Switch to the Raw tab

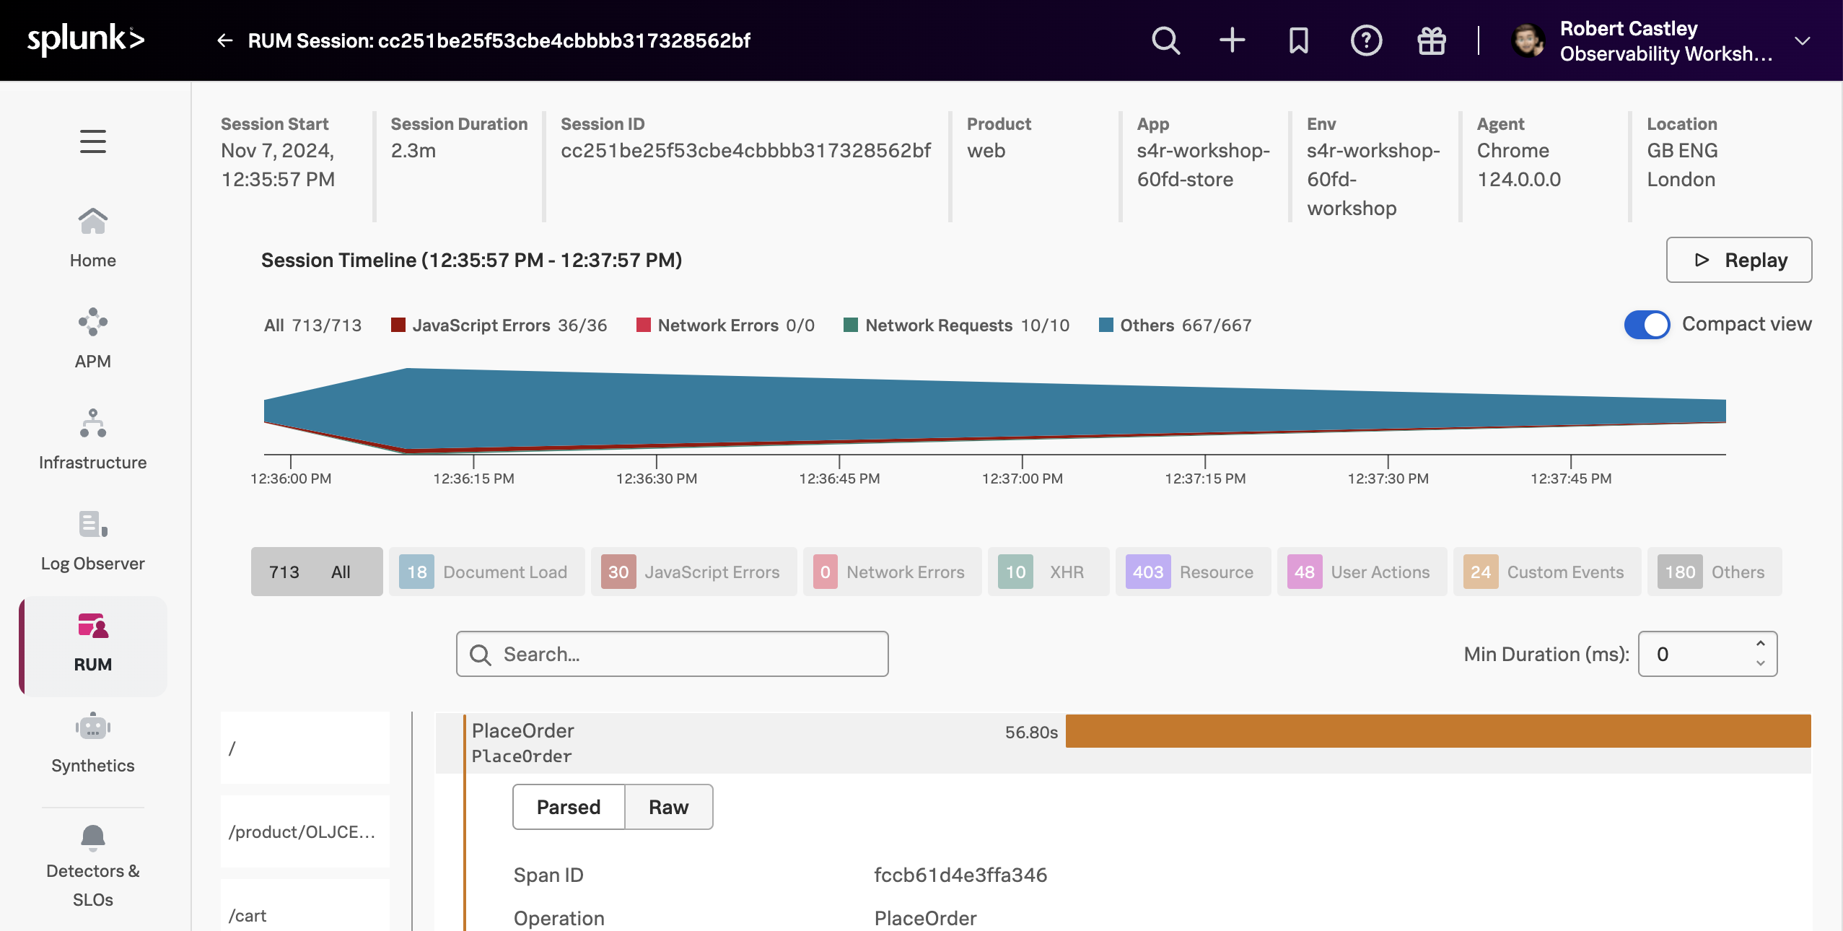(668, 807)
